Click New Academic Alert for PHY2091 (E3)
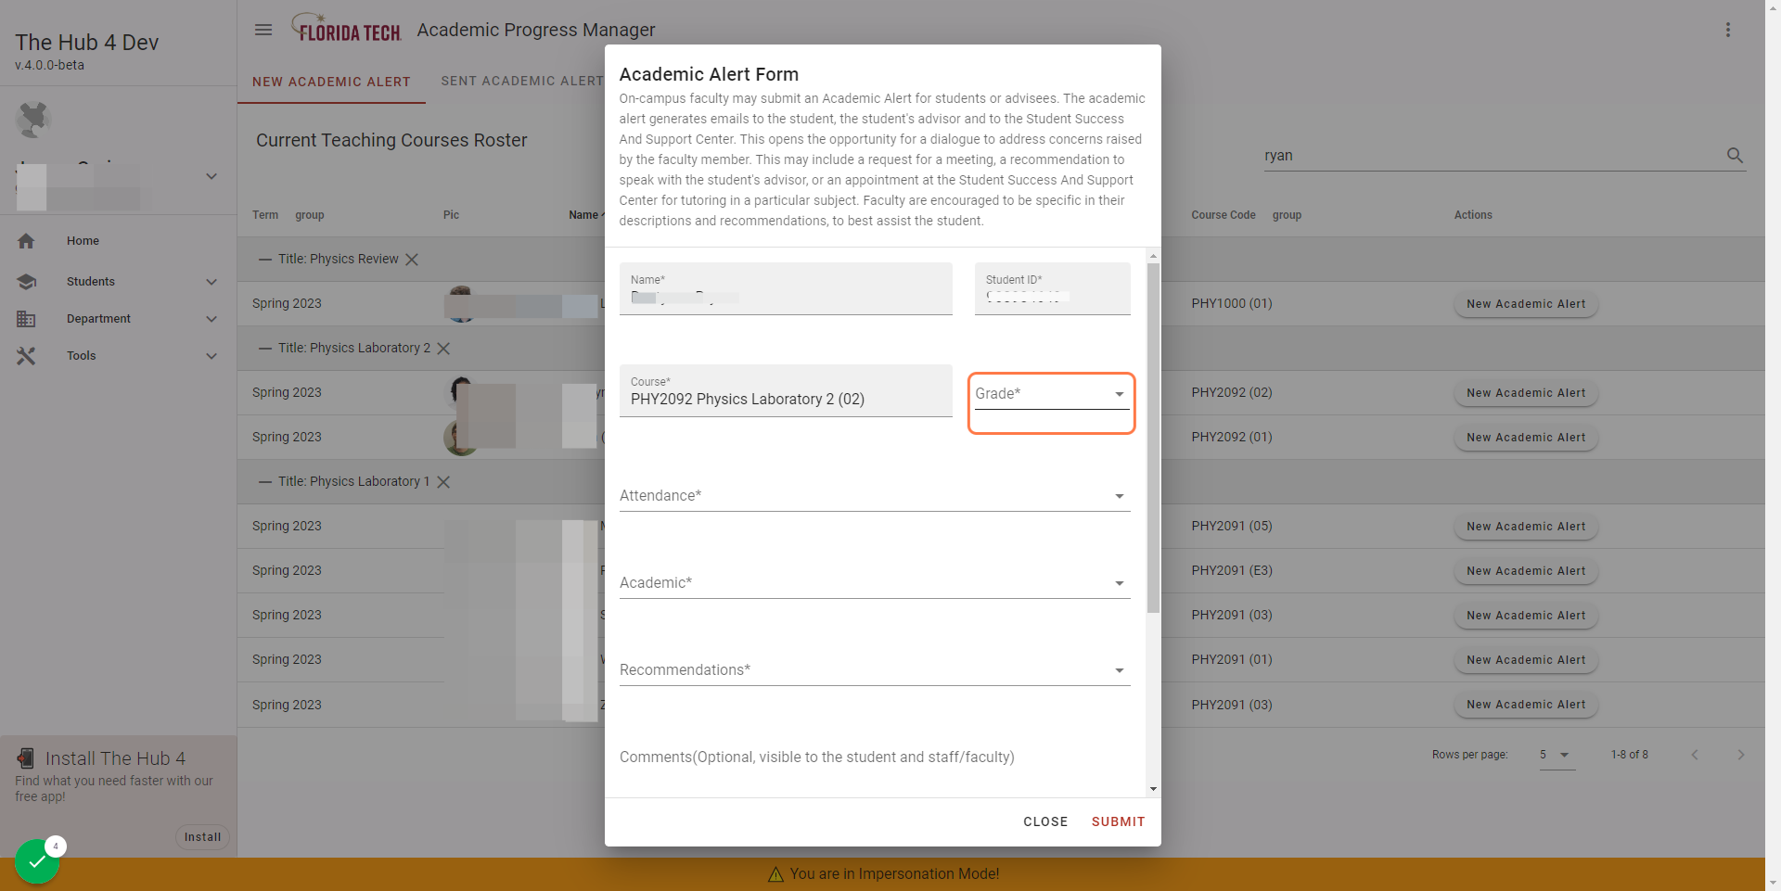The height and width of the screenshot is (891, 1781). [1526, 571]
